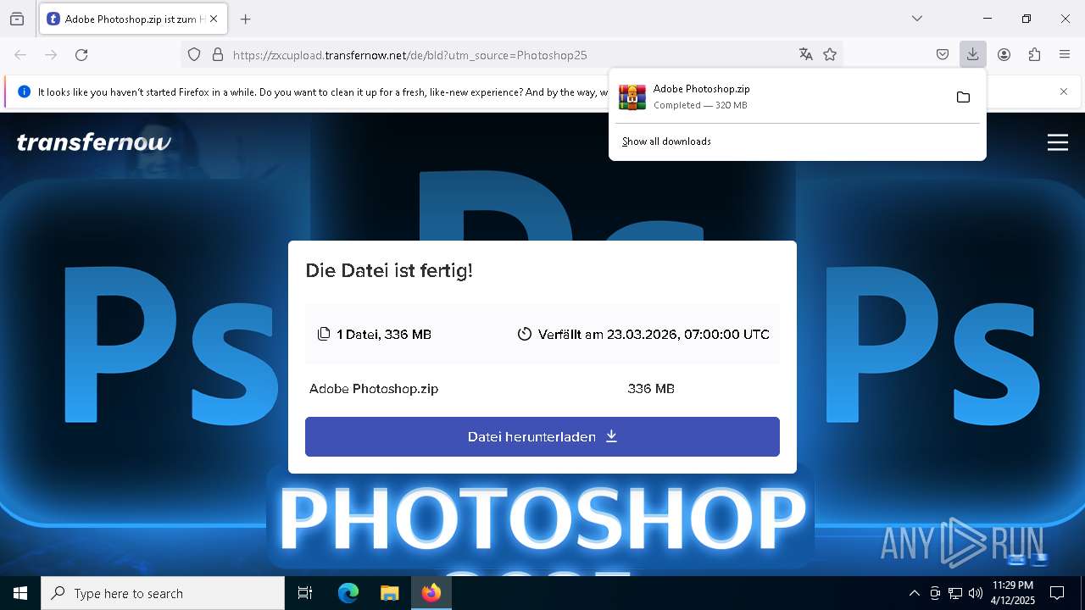The width and height of the screenshot is (1085, 610).
Task: Click the expiry date 'Verfällt am 23.03.2026'
Action: pos(654,335)
